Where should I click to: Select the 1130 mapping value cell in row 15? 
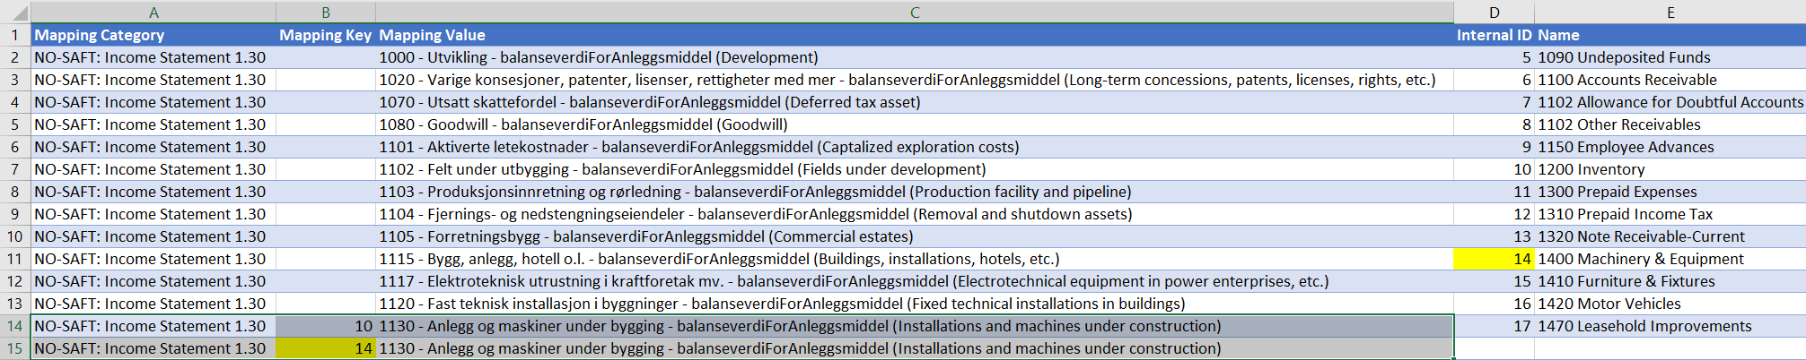tap(915, 348)
